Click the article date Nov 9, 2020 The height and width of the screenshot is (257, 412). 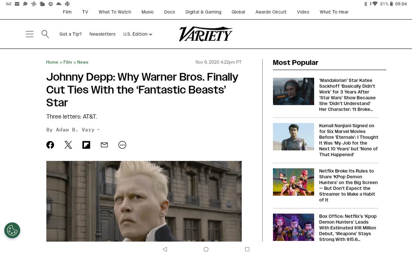click(x=218, y=62)
